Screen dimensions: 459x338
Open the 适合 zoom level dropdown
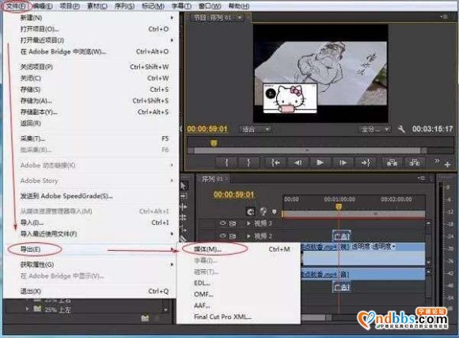click(x=256, y=129)
